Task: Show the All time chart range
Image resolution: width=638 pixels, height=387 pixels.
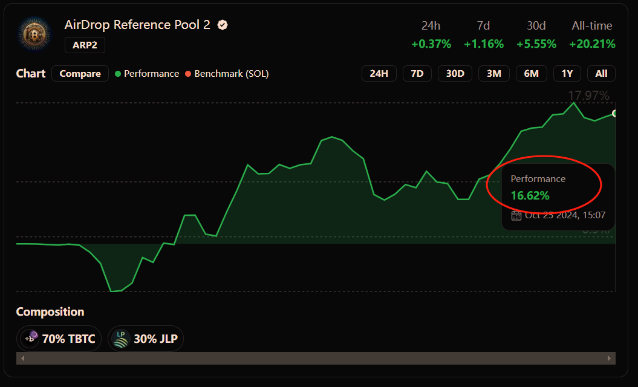Action: tap(601, 74)
